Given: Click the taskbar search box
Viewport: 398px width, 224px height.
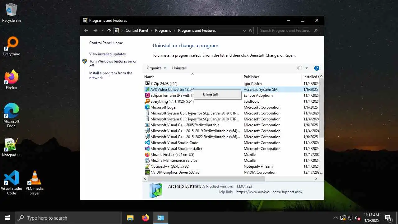Looking at the screenshot, I should [68, 218].
